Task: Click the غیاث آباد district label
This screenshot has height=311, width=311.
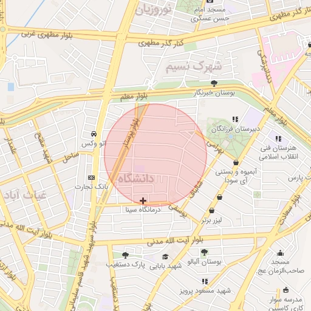Action: click(26, 195)
